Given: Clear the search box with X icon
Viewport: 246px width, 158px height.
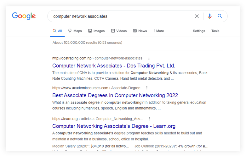Looking at the screenshot, I should click(197, 16).
